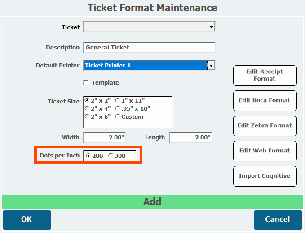The image size is (305, 233).
Task: Select 300 dots per inch
Action: click(111, 156)
